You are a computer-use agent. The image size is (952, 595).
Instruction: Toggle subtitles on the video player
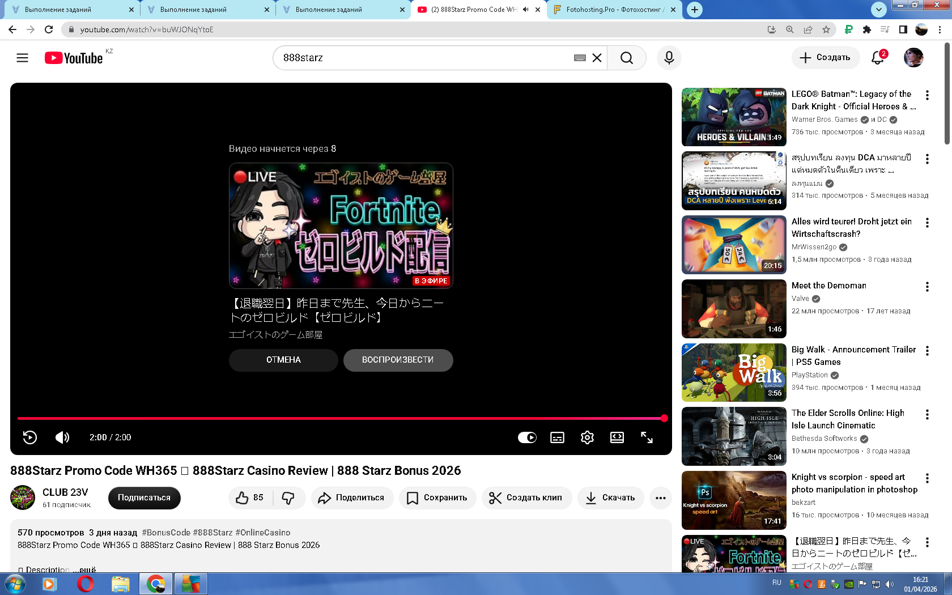(x=557, y=437)
